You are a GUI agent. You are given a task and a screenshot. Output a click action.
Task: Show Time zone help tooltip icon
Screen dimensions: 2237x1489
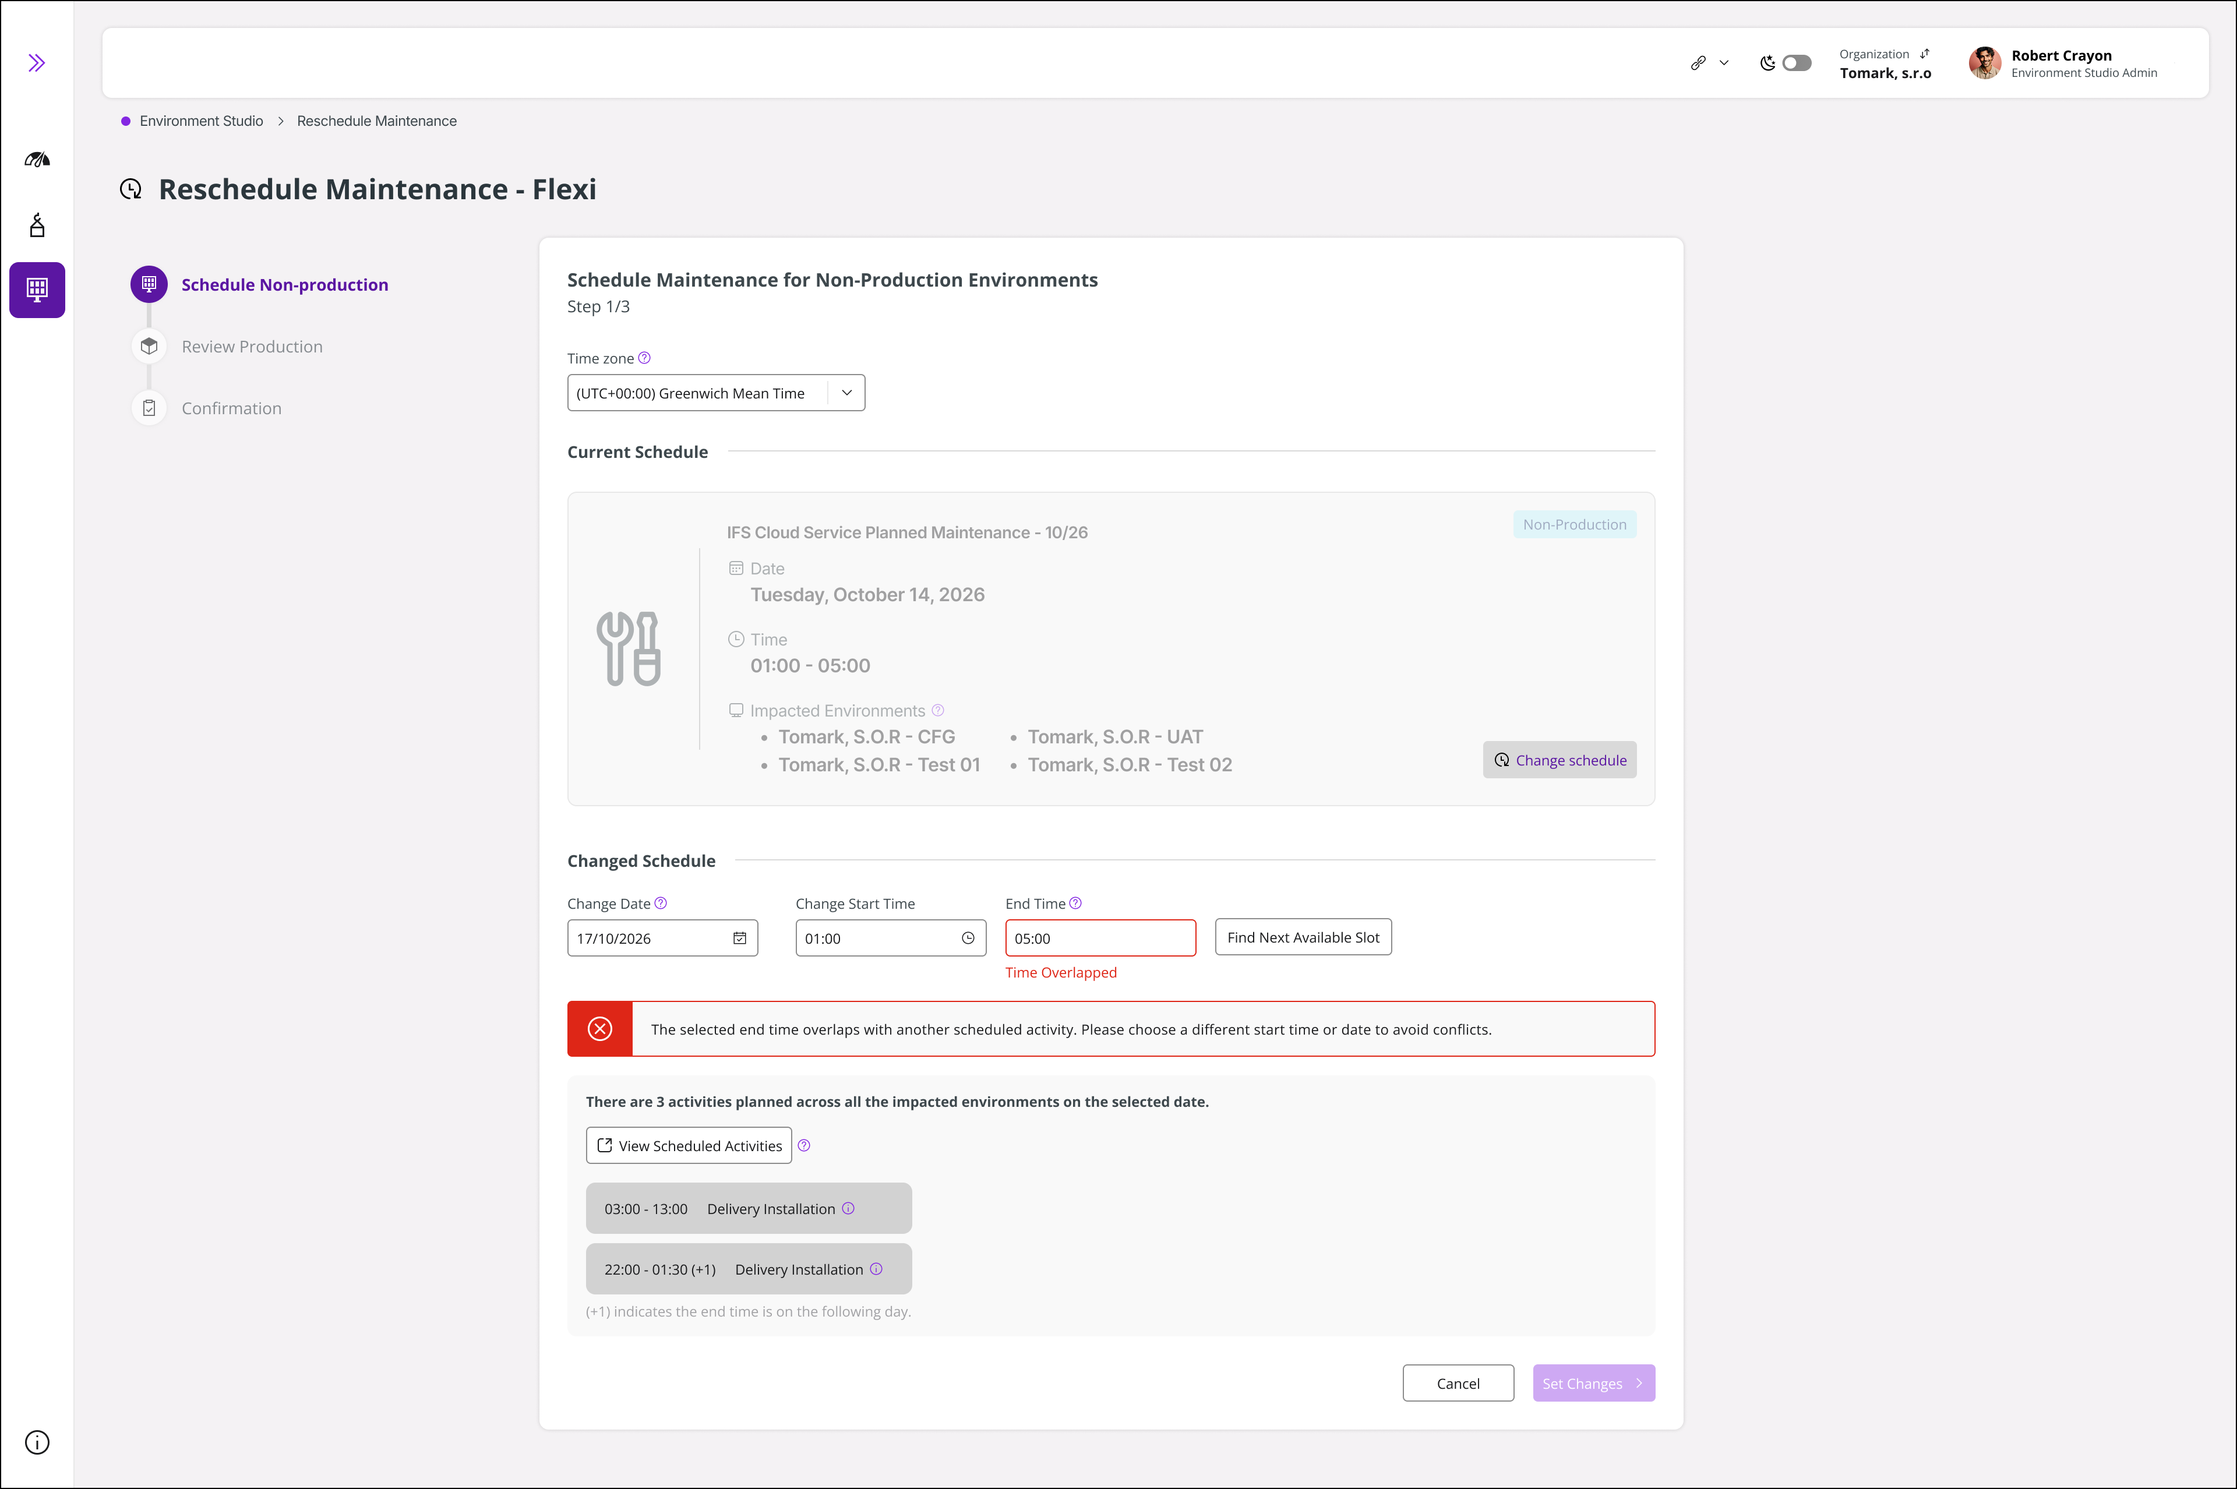[645, 358]
